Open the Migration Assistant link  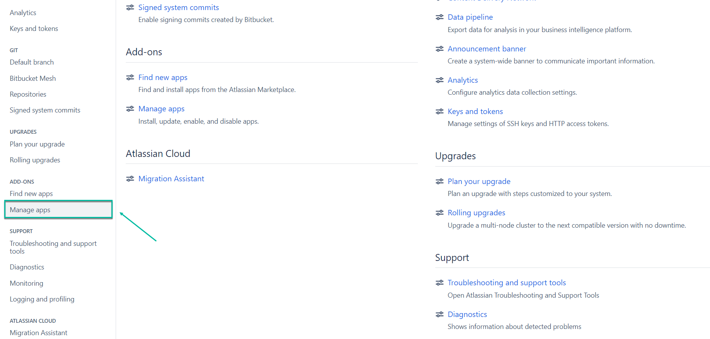(x=171, y=179)
